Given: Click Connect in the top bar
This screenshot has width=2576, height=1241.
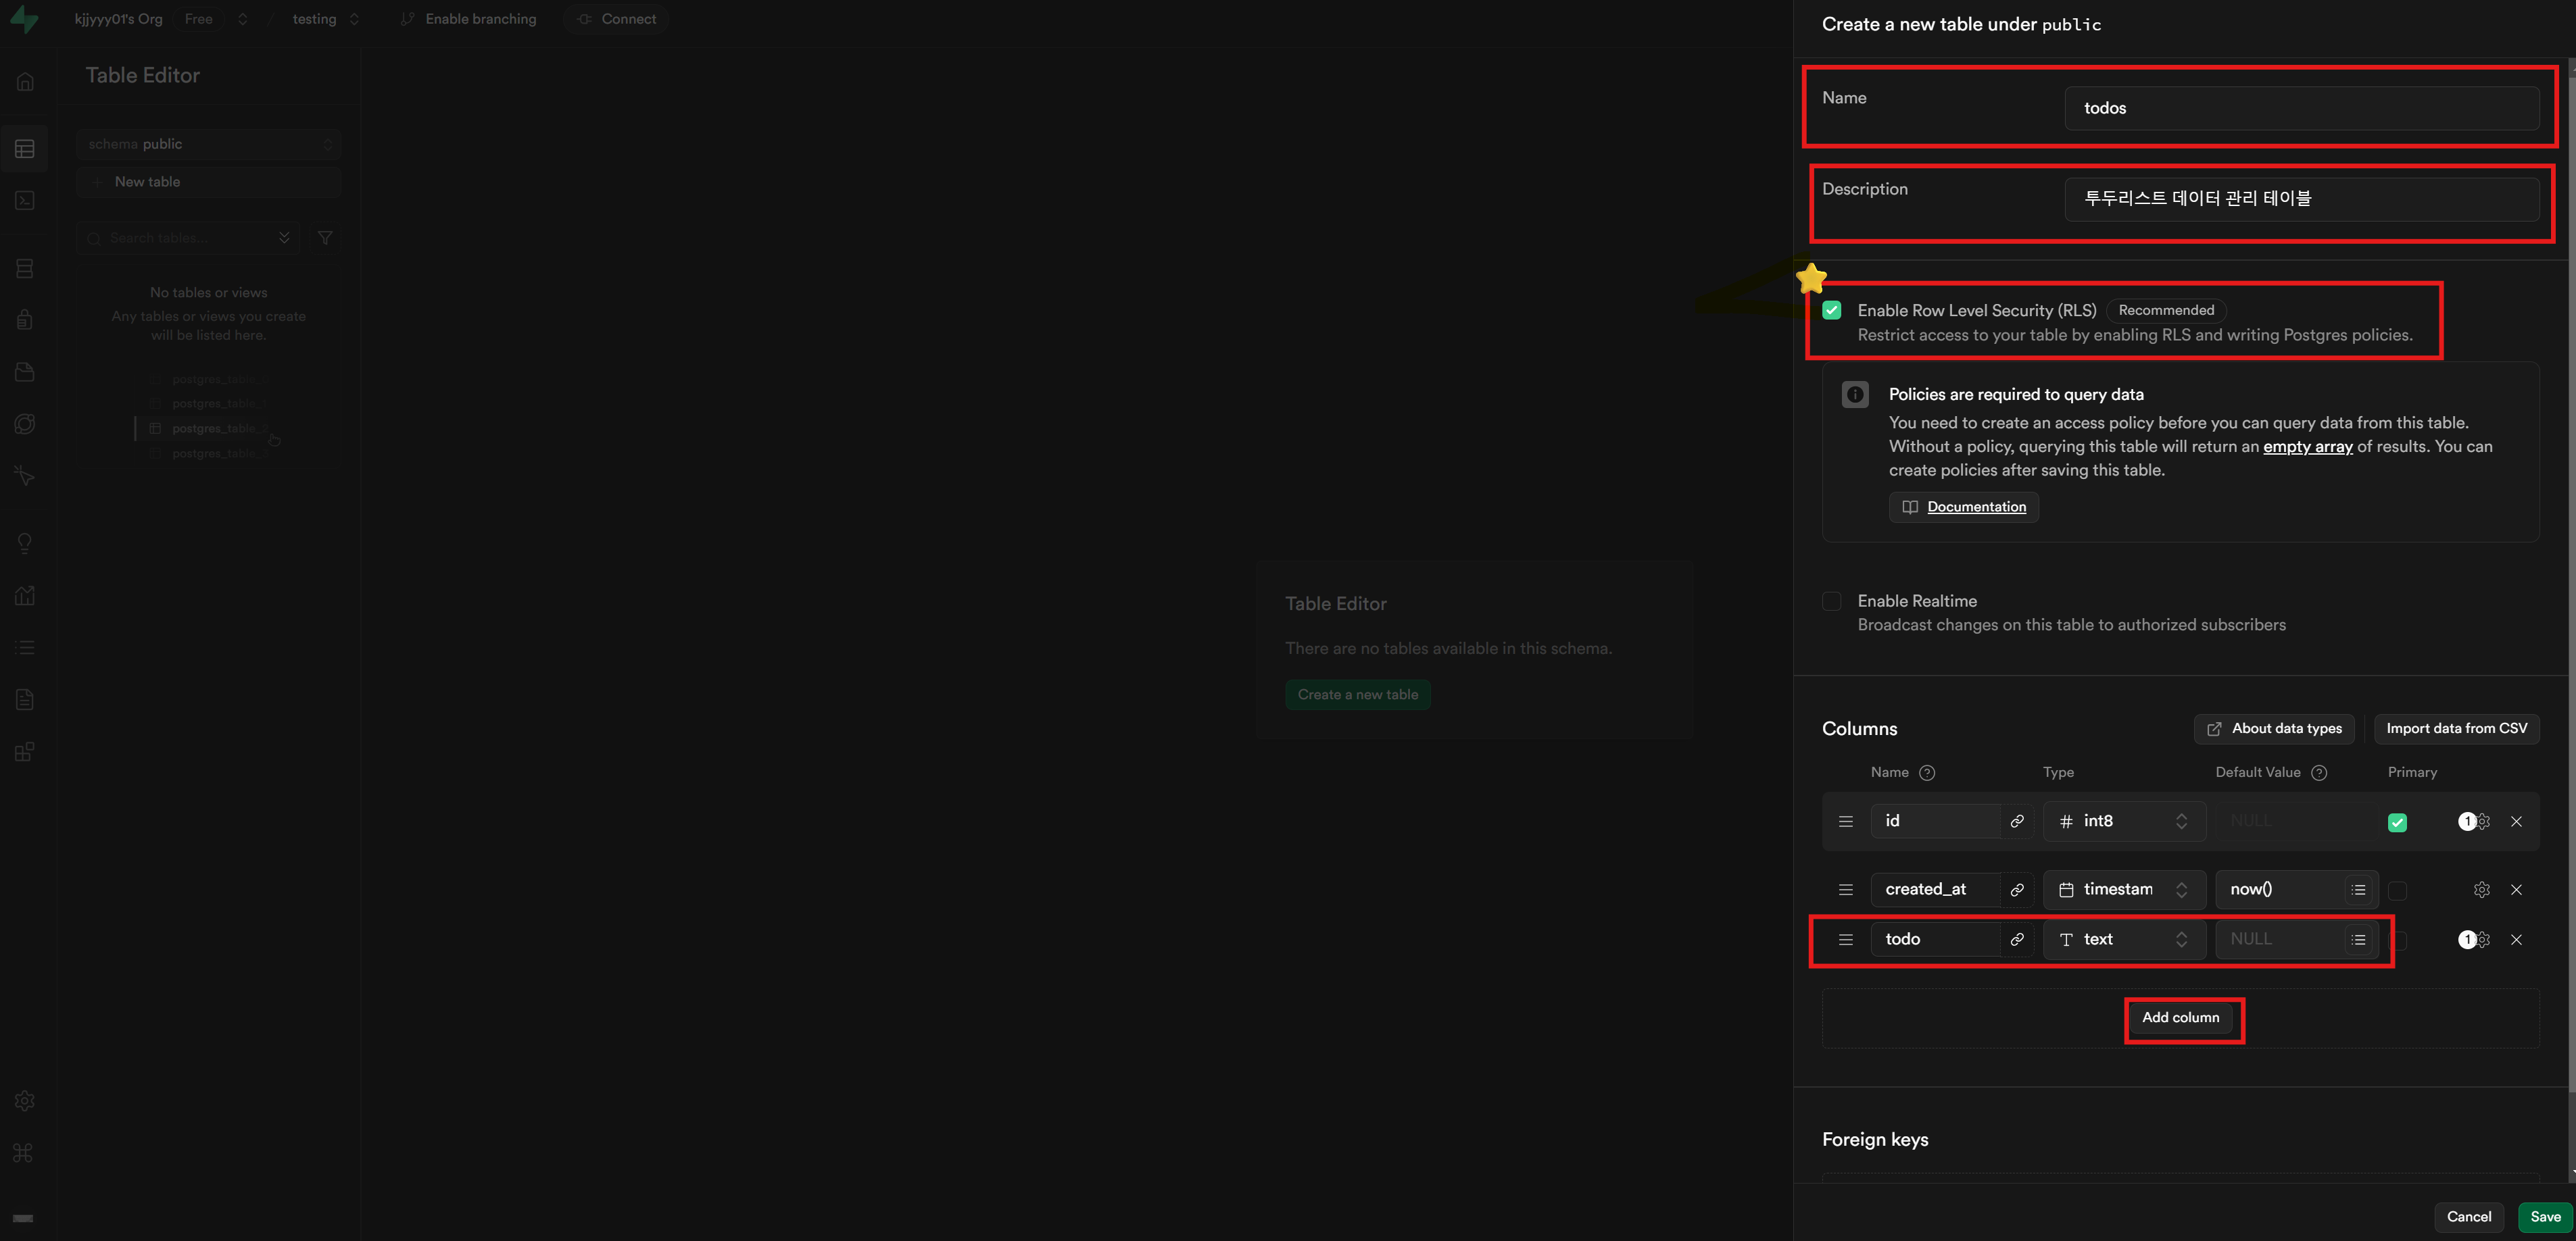Looking at the screenshot, I should [617, 19].
